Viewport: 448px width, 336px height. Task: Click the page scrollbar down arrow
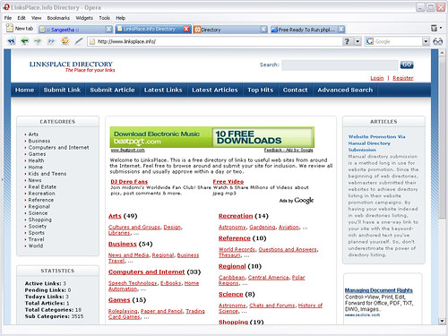click(442, 321)
